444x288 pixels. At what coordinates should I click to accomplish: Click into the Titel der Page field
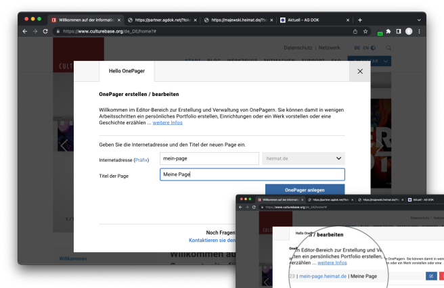[252, 175]
